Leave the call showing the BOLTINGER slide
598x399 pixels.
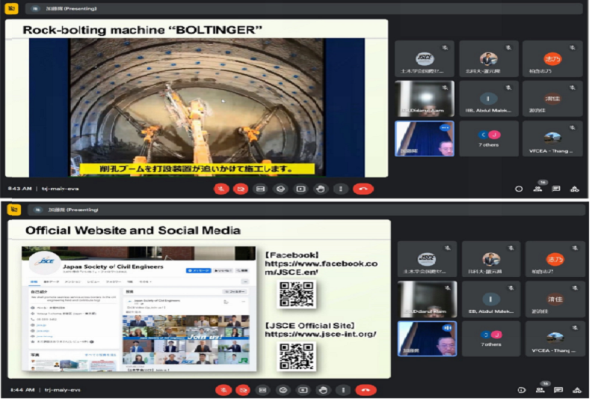pos(363,189)
